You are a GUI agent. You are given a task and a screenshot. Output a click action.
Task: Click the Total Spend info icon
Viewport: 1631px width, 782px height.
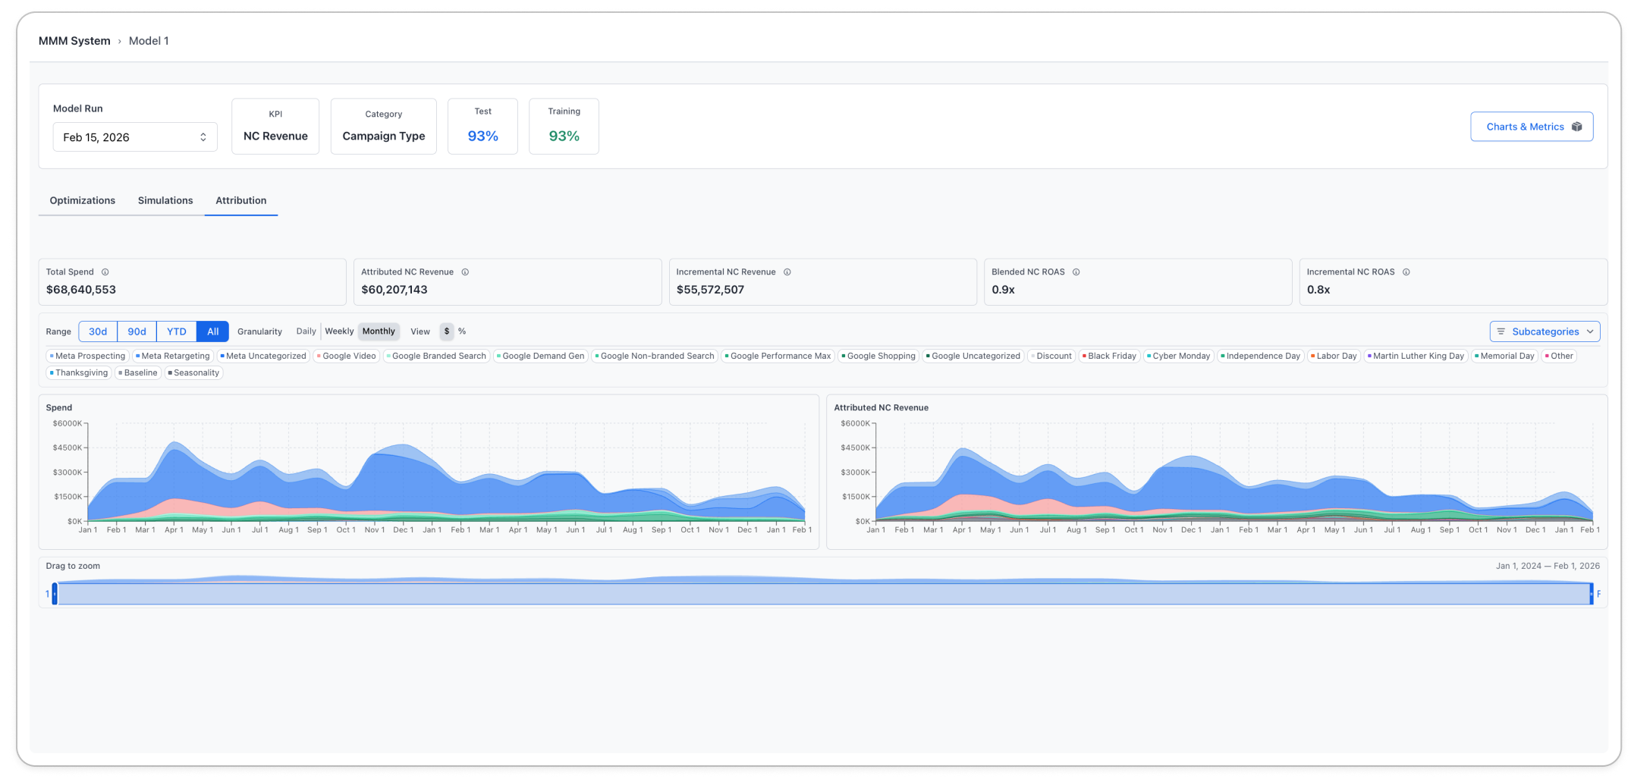(105, 272)
